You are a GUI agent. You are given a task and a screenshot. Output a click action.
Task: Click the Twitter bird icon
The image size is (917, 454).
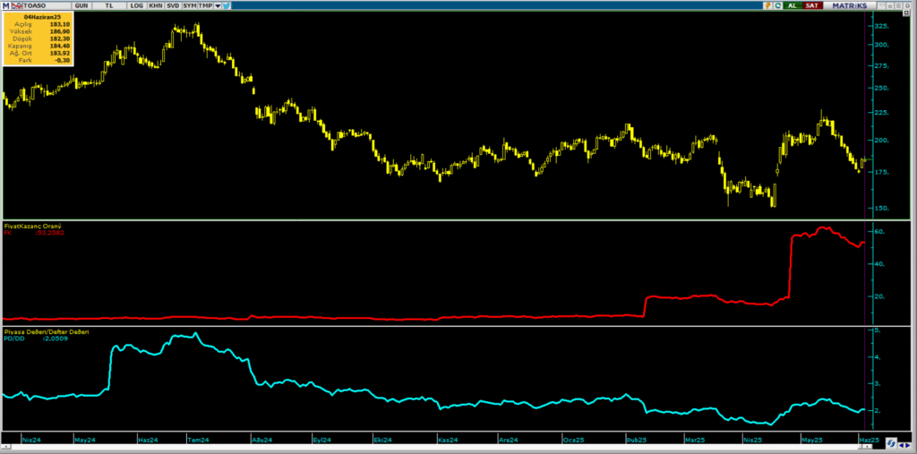point(226,5)
